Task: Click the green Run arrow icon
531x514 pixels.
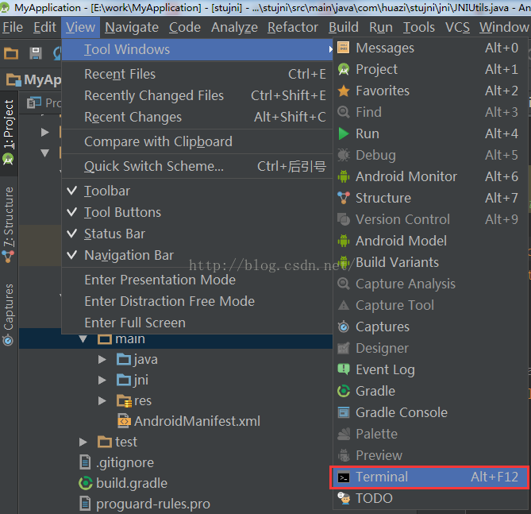Action: pos(344,133)
